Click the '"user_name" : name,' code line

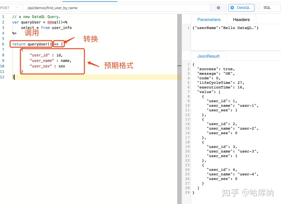tap(50, 61)
